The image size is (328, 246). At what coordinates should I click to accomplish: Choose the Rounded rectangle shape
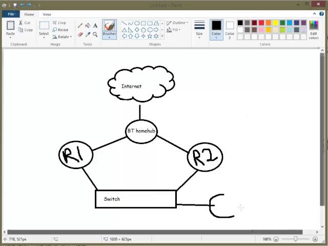tap(150, 23)
